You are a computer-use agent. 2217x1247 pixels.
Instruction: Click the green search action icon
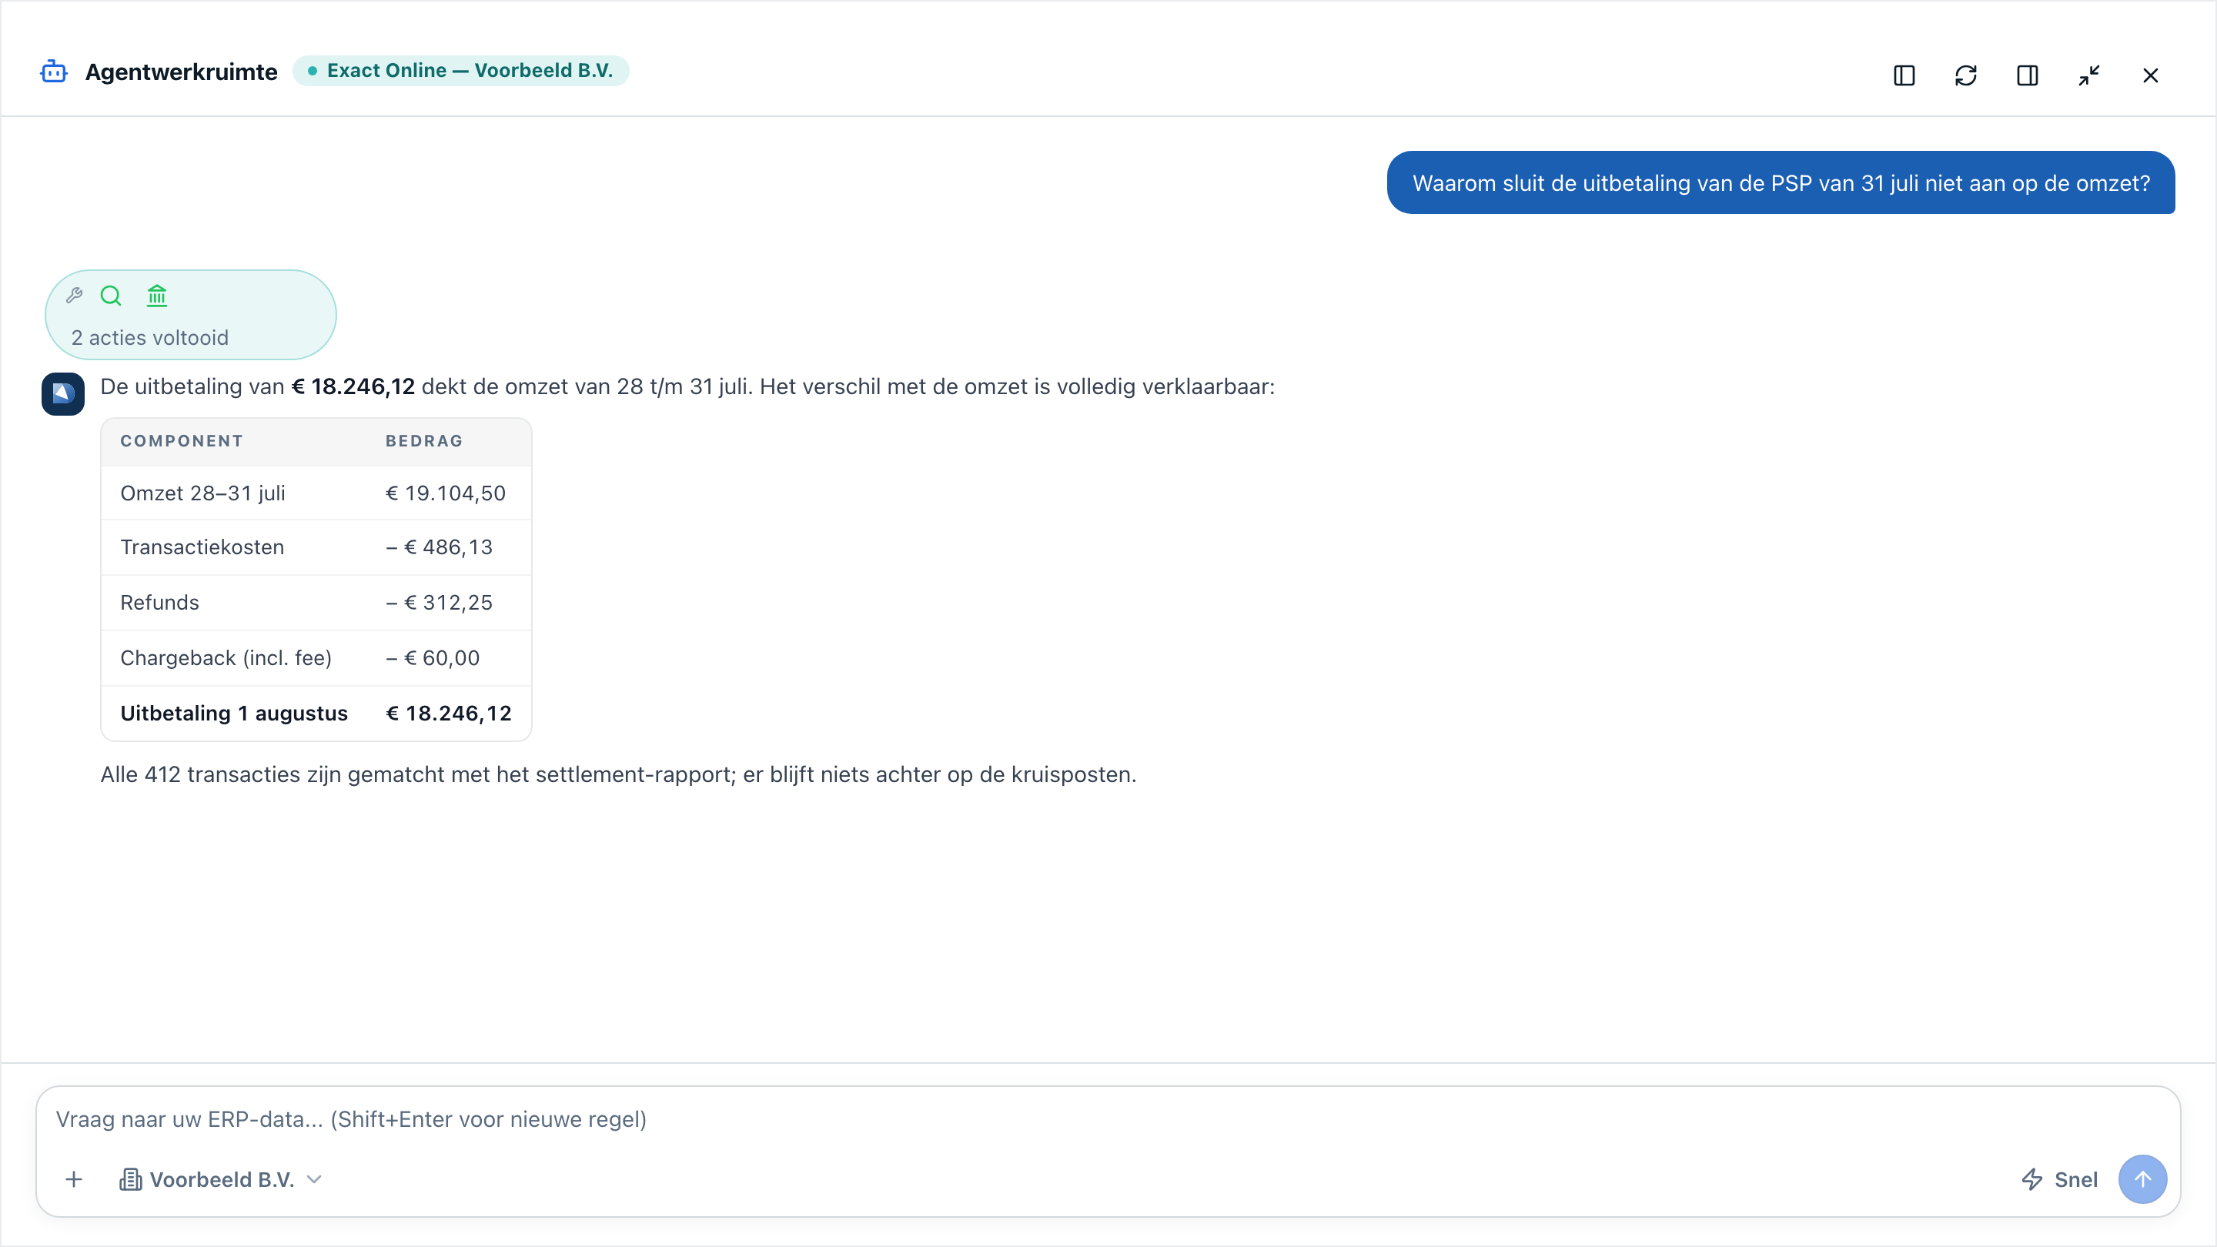click(x=111, y=296)
